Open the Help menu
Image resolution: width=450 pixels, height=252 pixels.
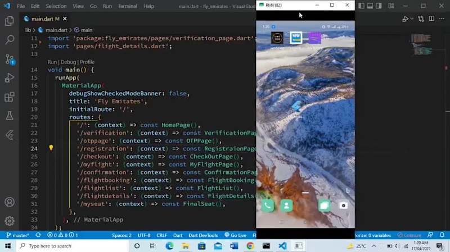[x=148, y=6]
